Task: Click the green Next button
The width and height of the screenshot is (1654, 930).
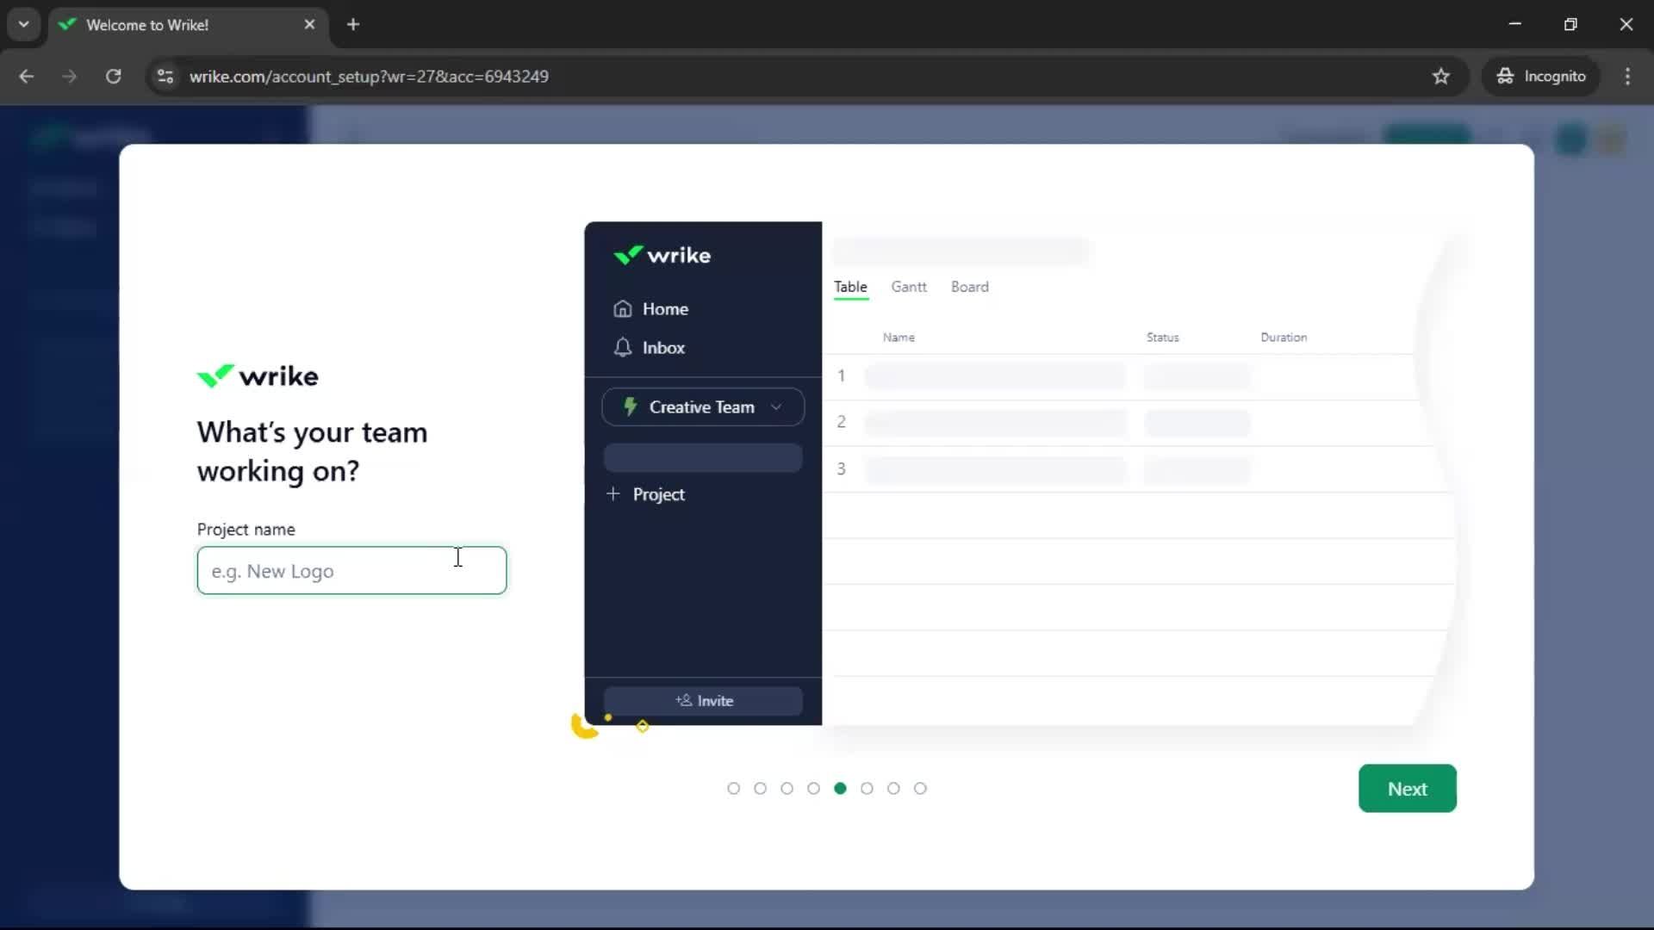Action: coord(1407,788)
